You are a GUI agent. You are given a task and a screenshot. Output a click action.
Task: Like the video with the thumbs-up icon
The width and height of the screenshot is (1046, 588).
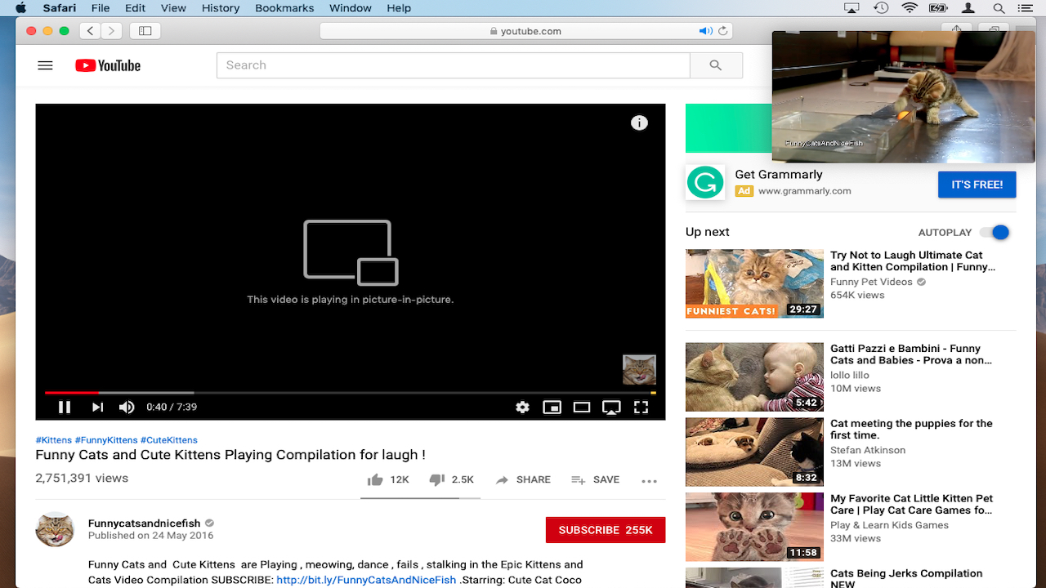coord(375,480)
